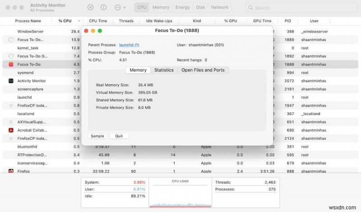The image size is (361, 212).
Task: Click the Quit button
Action: (x=119, y=136)
